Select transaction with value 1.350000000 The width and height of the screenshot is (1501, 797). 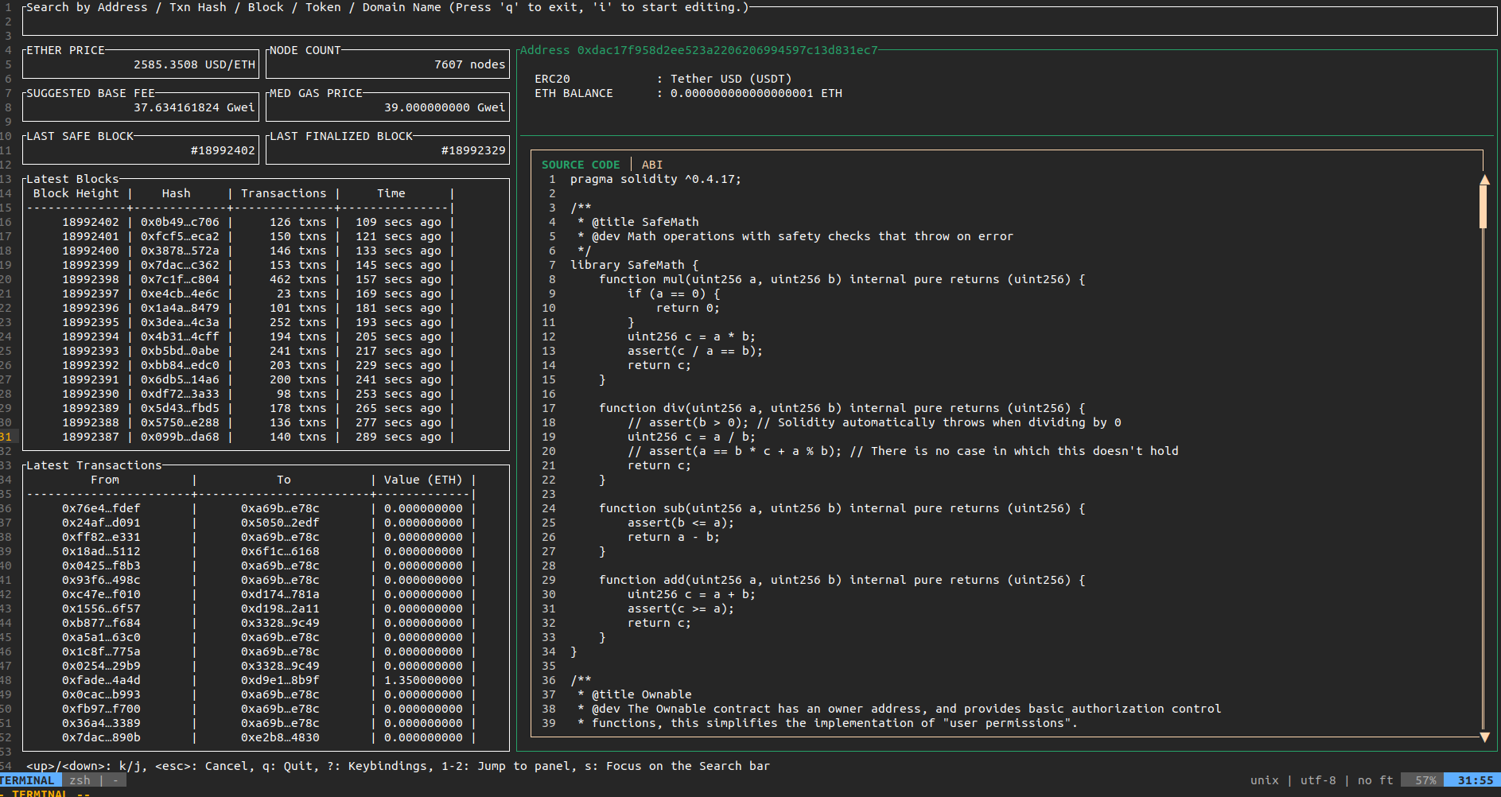pyautogui.click(x=423, y=680)
